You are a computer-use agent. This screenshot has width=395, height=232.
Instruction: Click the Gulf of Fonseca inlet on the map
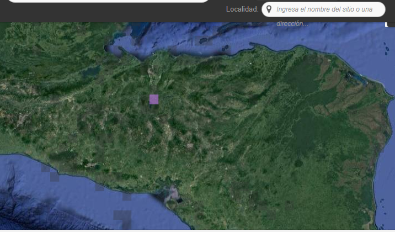click(x=172, y=194)
